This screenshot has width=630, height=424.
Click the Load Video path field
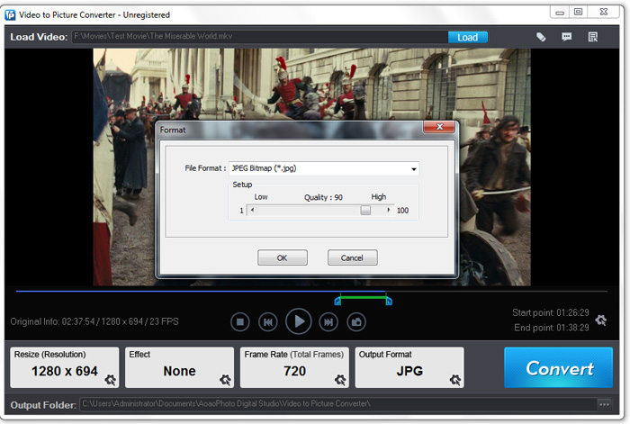[260, 37]
